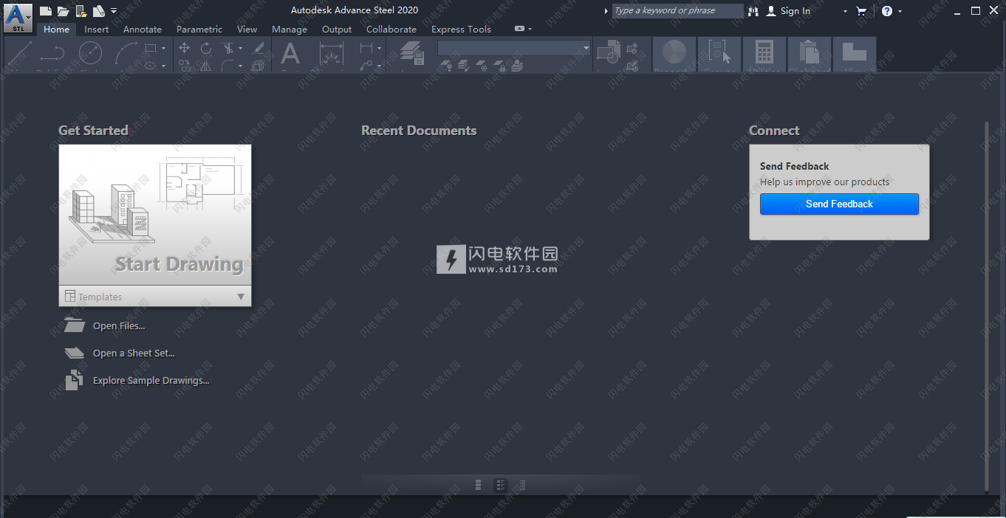Click the Start Drawing tile
The width and height of the screenshot is (1006, 518).
pyautogui.click(x=155, y=215)
